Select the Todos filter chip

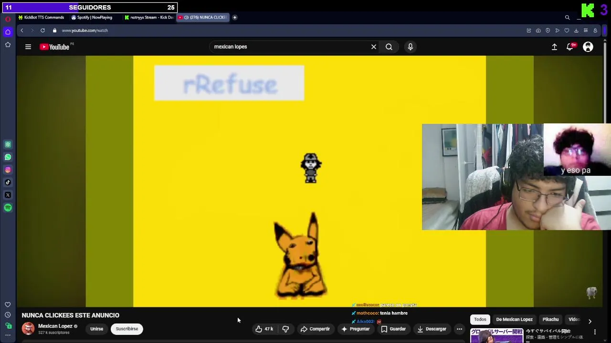click(480, 320)
